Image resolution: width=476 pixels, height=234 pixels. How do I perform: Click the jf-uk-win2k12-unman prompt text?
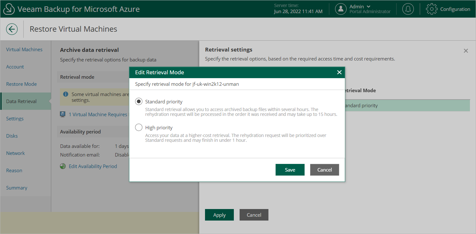[x=187, y=84]
